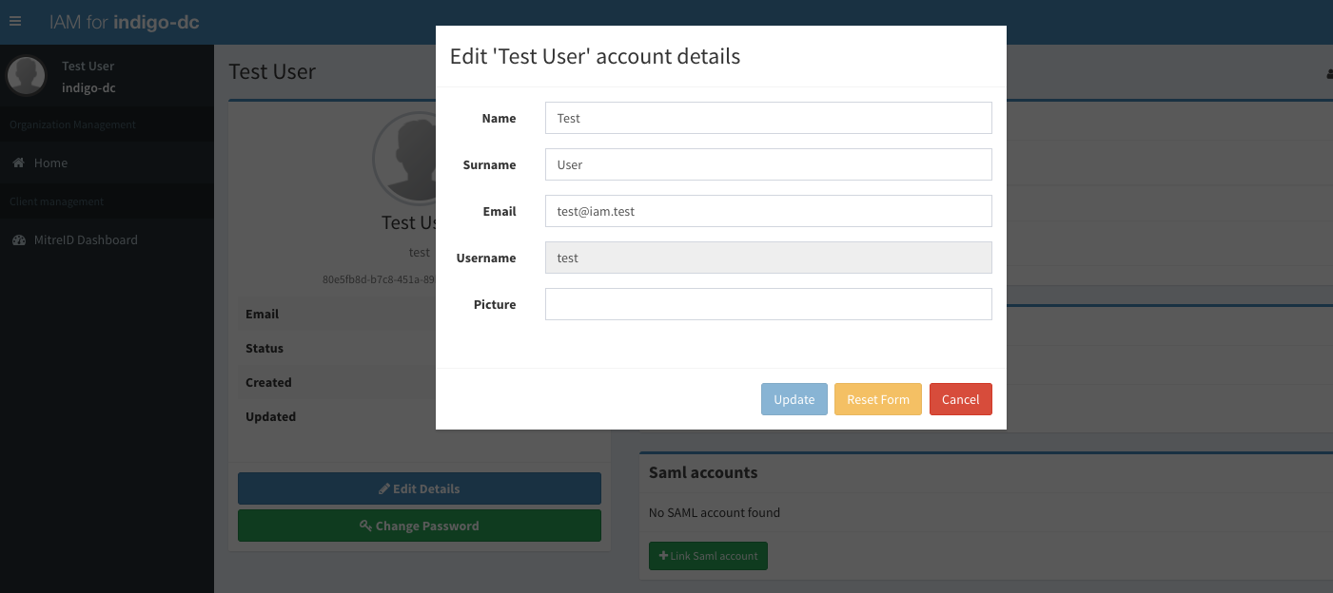
Task: Click the MitreID Dashboard gauge icon
Action: click(x=18, y=240)
